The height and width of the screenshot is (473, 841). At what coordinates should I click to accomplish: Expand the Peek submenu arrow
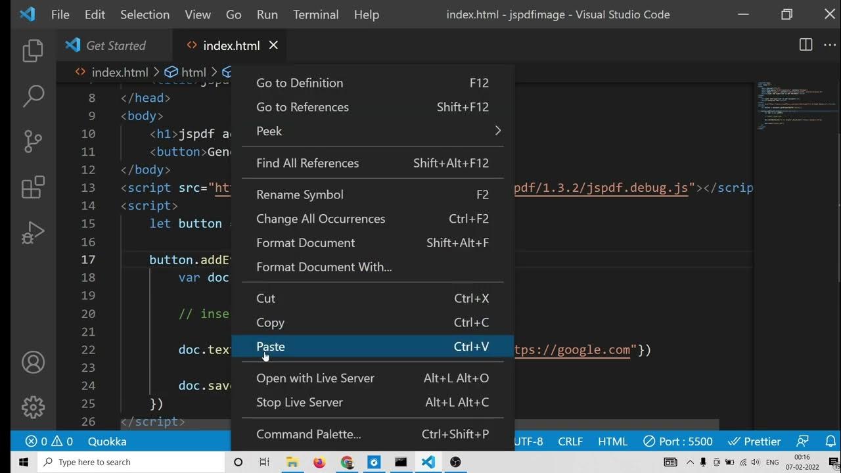pos(497,131)
